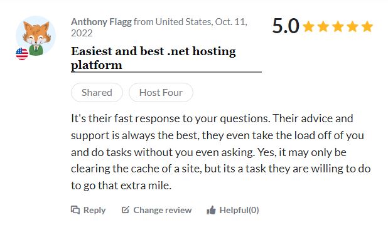Click the first rating star
Screen dimensions: 388x230
tap(308, 26)
